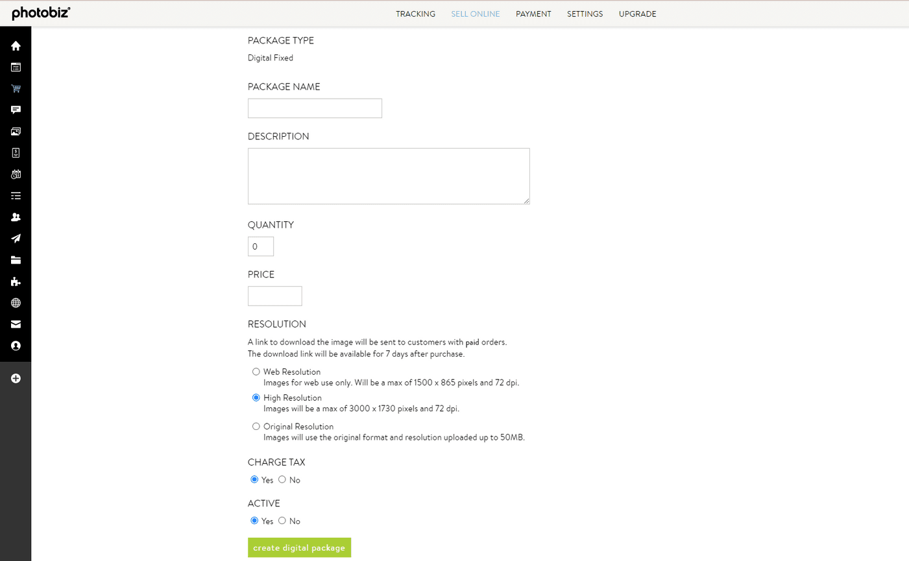Switch to the Payment section

[x=533, y=14]
